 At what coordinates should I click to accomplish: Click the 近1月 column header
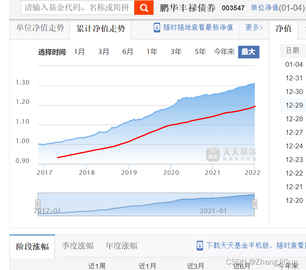pyautogui.click(x=147, y=266)
